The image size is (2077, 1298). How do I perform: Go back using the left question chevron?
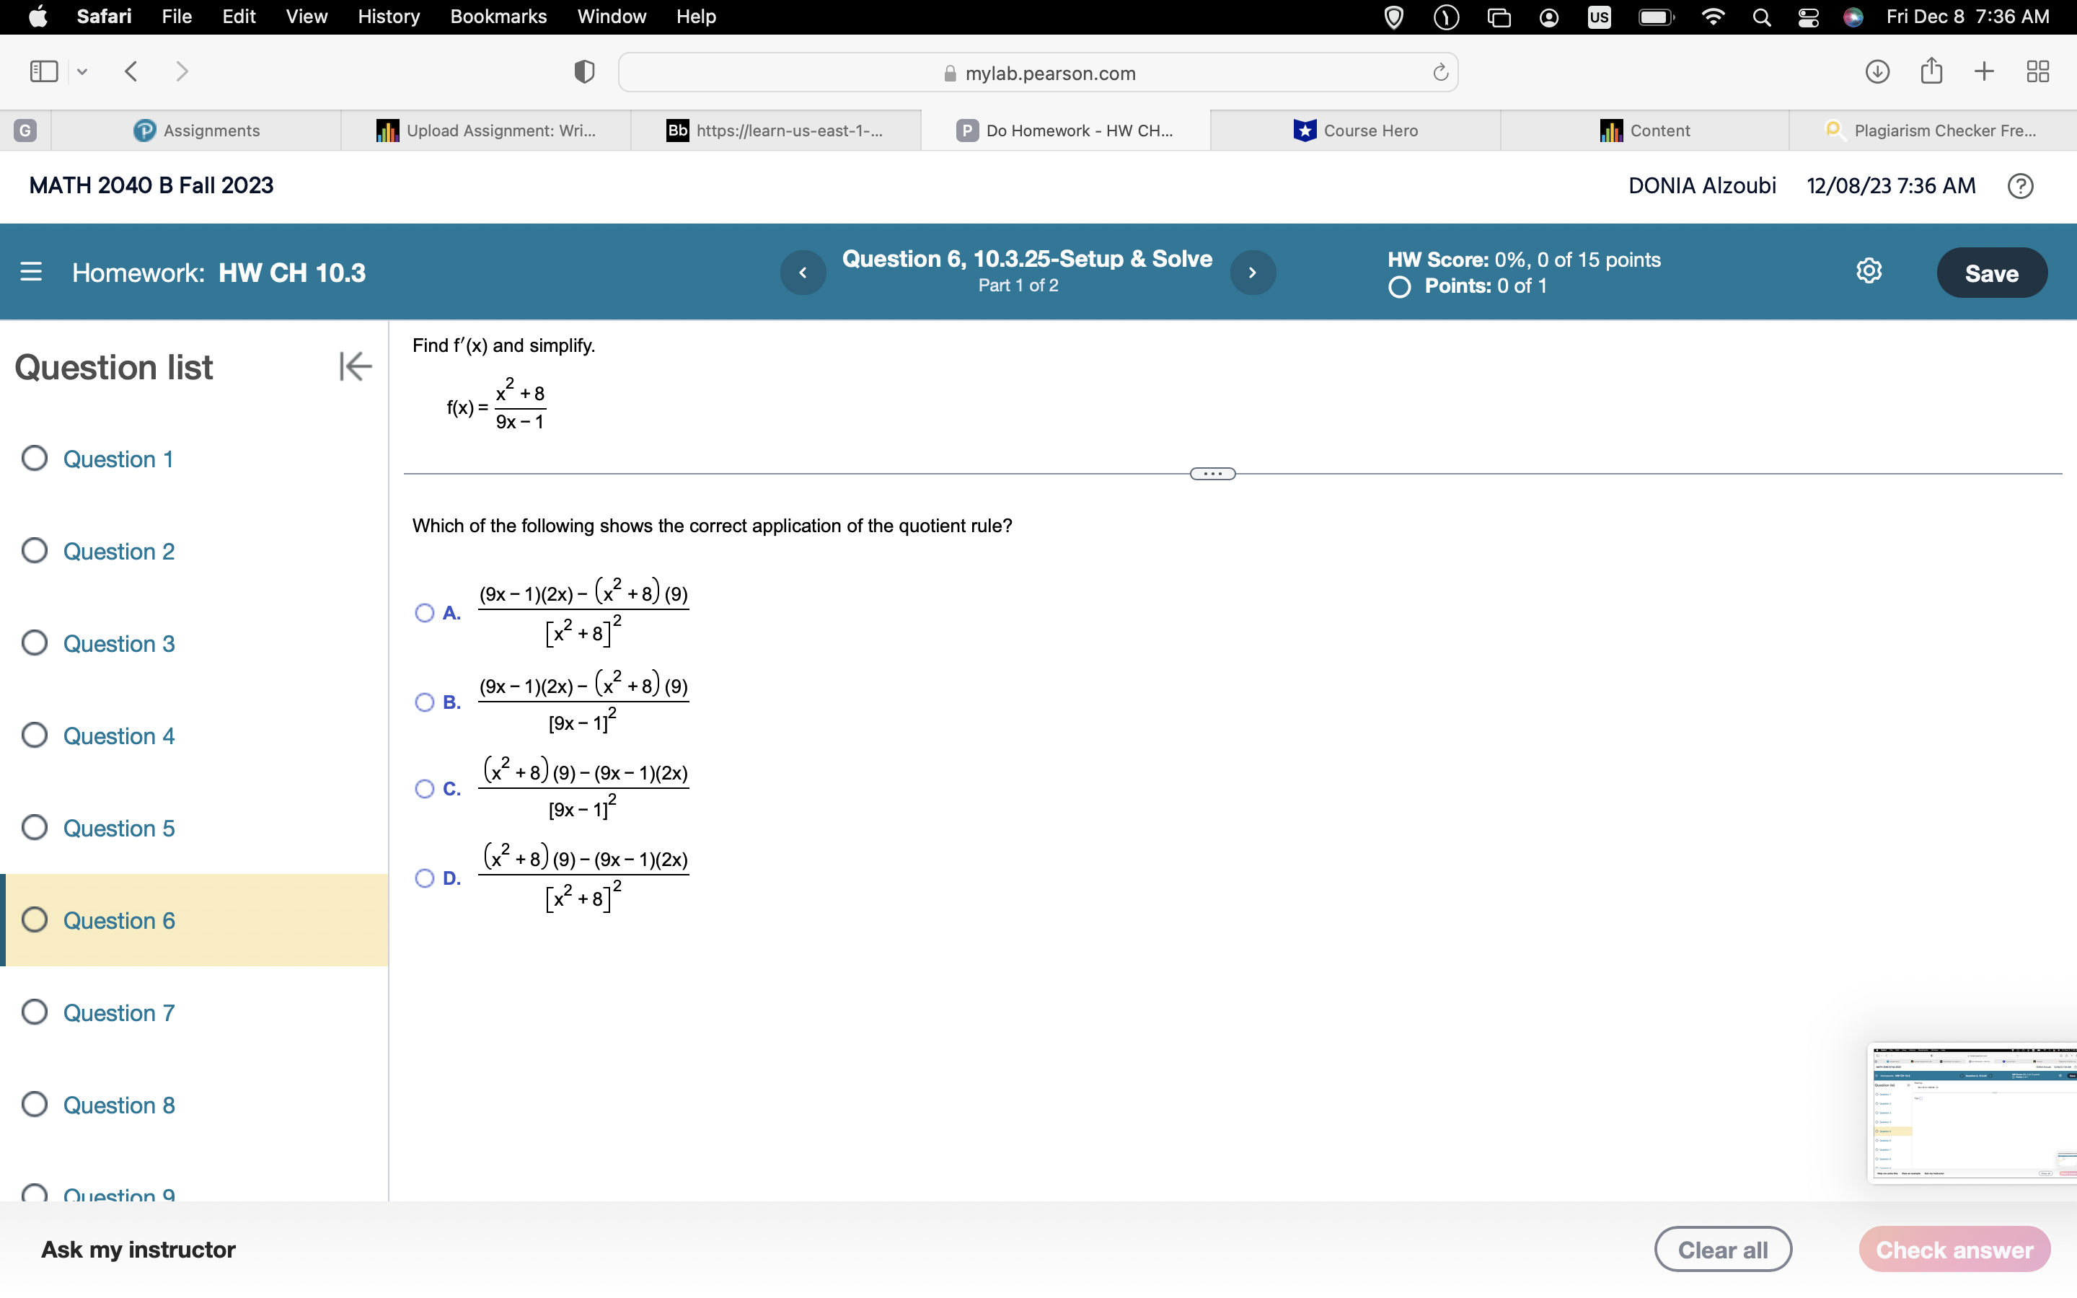803,272
